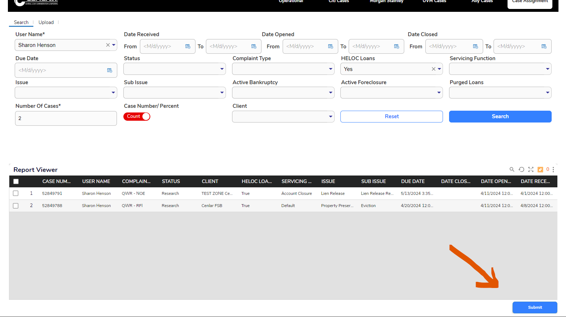Image resolution: width=566 pixels, height=317 pixels.
Task: Click the Number Of Cases input field
Action: pyautogui.click(x=66, y=118)
